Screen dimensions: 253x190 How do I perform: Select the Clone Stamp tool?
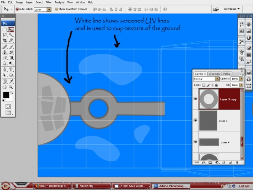pos(5,52)
